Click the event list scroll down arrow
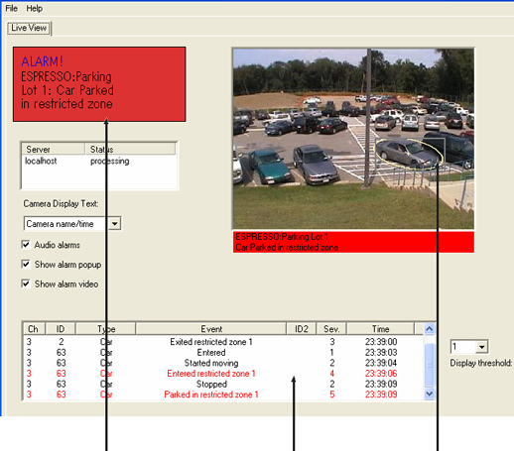The height and width of the screenshot is (451, 514). tap(429, 394)
